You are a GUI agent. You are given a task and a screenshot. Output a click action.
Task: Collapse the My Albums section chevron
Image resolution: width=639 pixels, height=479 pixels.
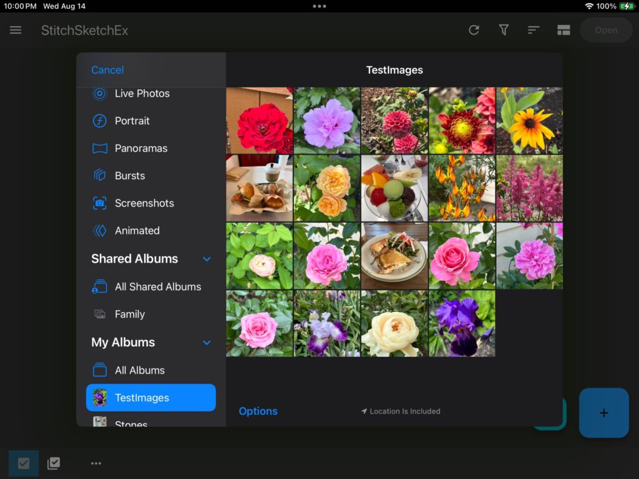(207, 342)
